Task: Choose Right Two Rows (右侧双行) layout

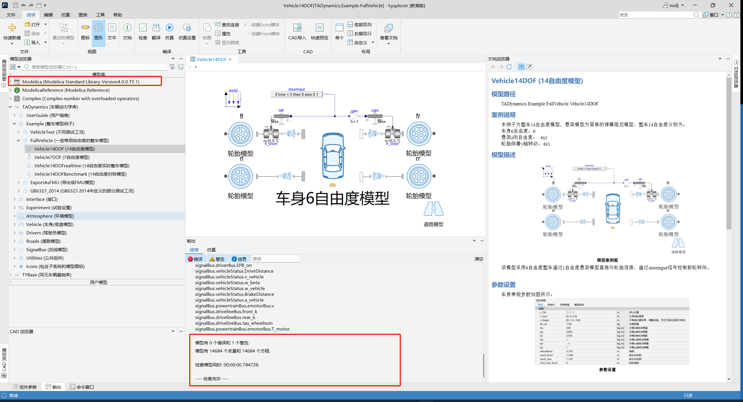Action: [360, 34]
